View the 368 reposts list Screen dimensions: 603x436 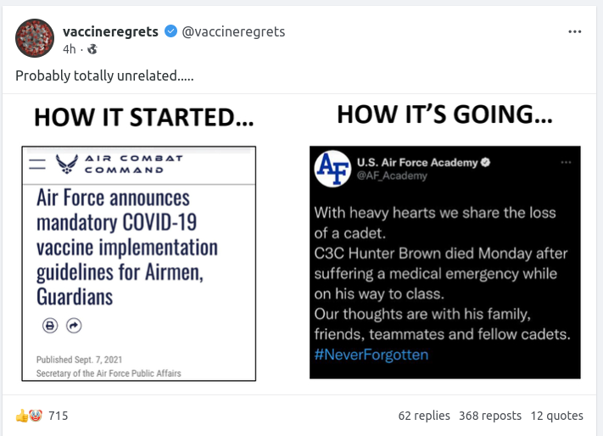pos(490,416)
